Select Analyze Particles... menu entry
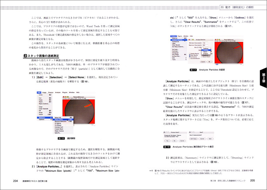The width and height of the screenshot is (267, 190). pyautogui.click(x=179, y=40)
